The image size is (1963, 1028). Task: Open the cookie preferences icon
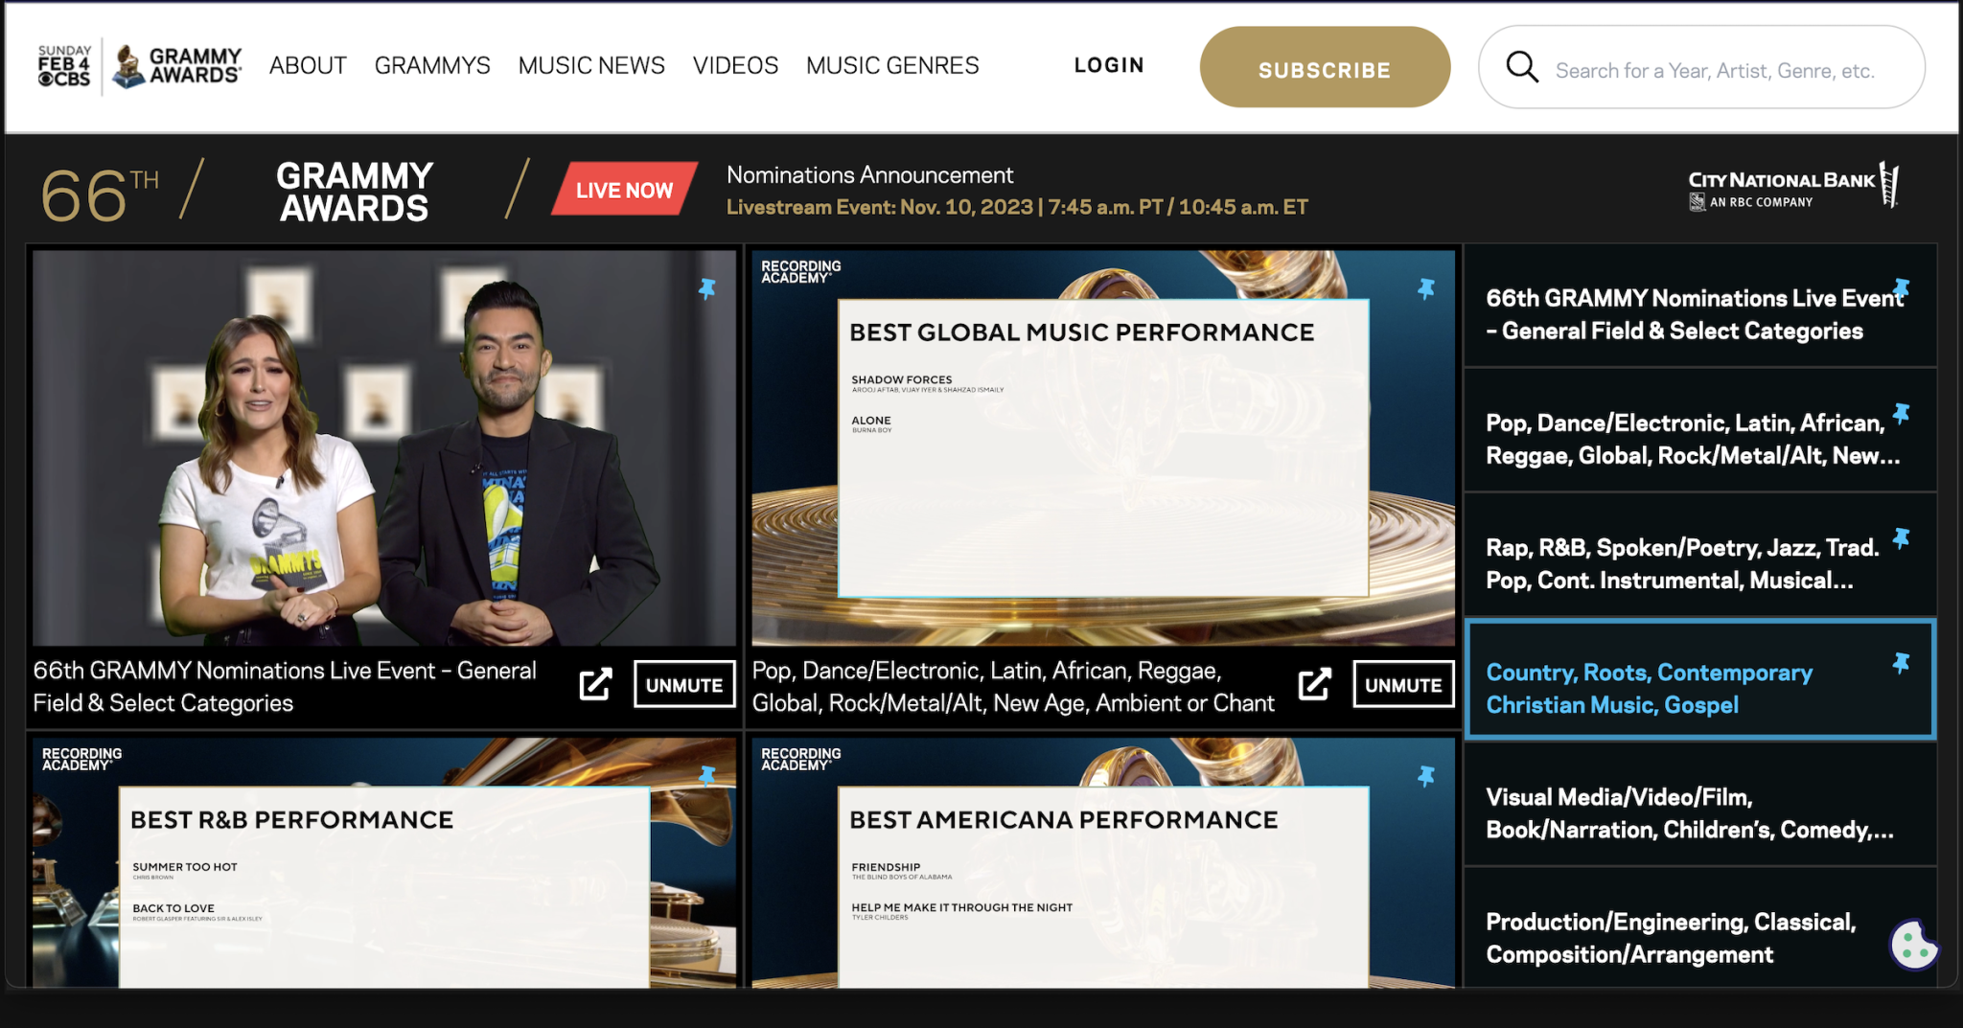(1914, 946)
